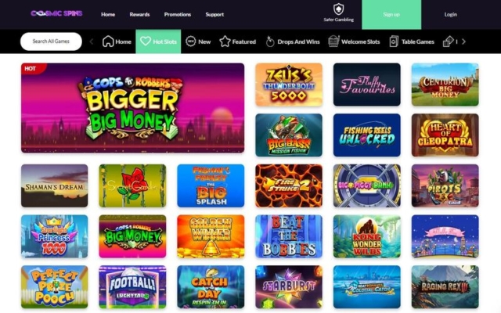Open the Promotions menu item
Image resolution: width=501 pixels, height=313 pixels.
point(178,14)
